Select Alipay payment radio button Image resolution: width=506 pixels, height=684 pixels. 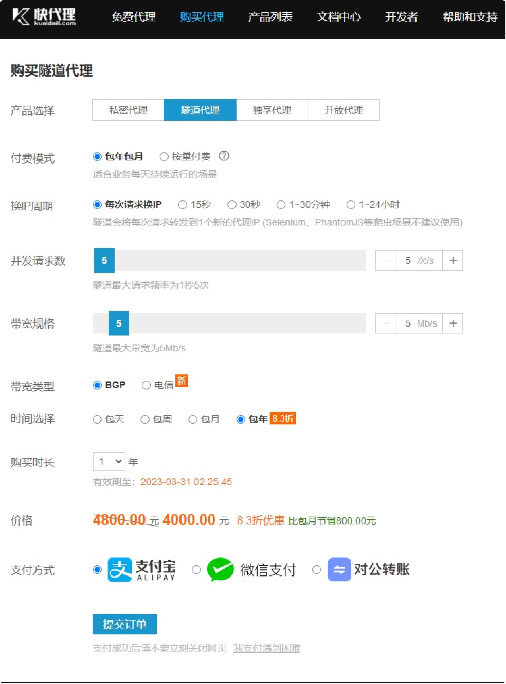pyautogui.click(x=97, y=570)
